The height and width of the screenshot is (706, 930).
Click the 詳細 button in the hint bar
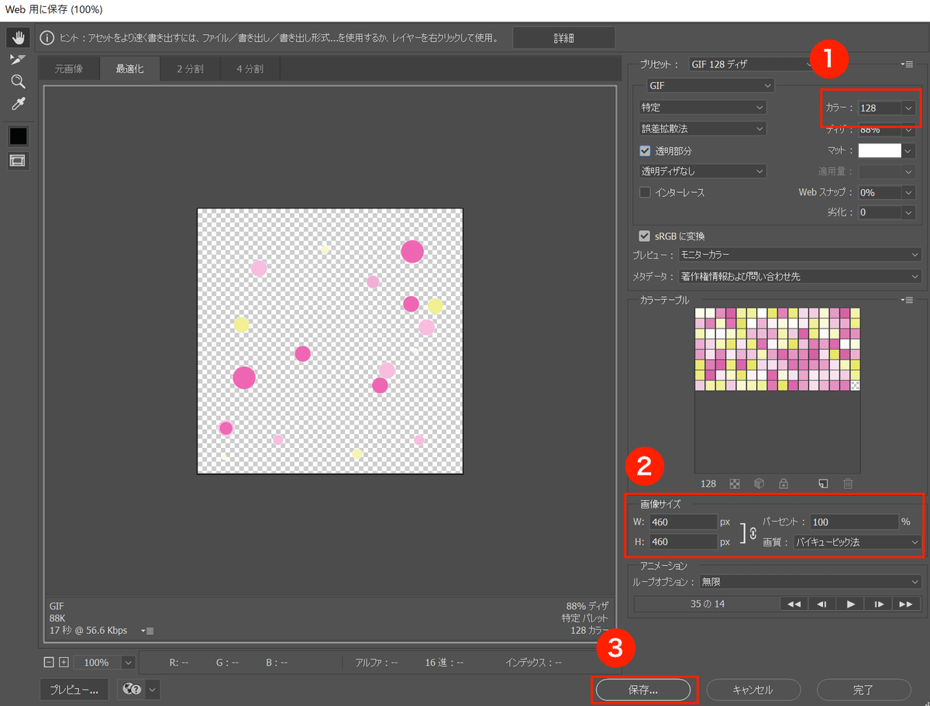pos(563,36)
